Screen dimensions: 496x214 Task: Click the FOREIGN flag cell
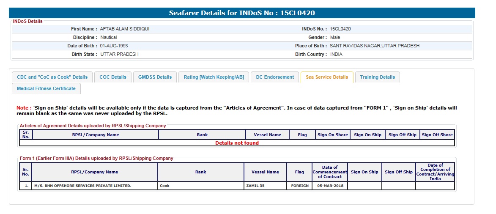[299, 186]
